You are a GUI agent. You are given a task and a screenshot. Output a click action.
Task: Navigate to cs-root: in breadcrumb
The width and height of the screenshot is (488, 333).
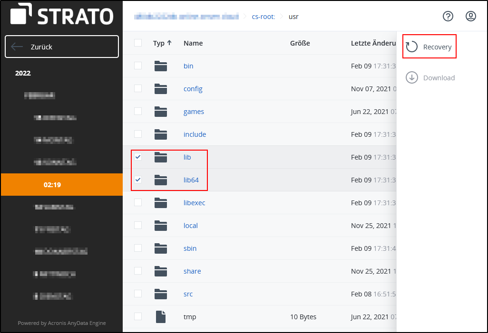point(263,17)
